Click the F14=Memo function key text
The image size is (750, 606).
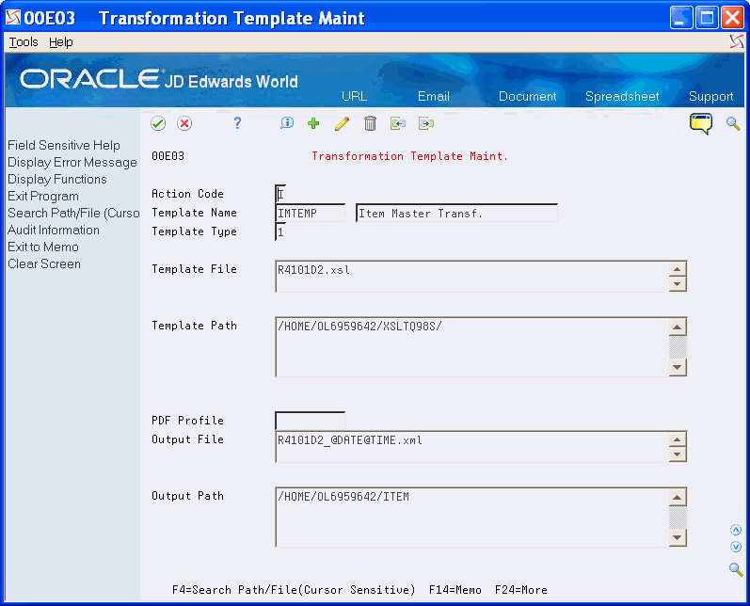[x=455, y=590]
